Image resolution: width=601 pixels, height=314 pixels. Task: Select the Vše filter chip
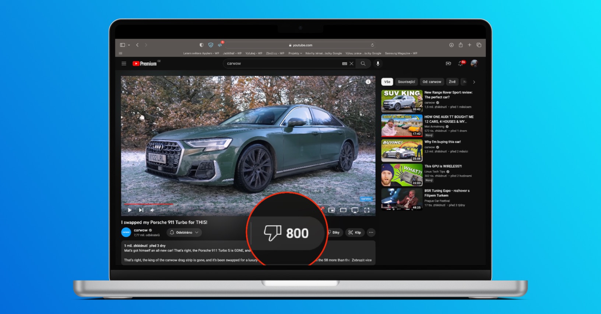(x=387, y=82)
